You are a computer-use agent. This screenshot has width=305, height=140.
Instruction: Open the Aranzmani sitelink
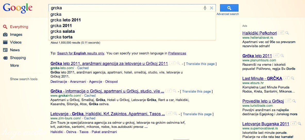[x=78, y=82]
